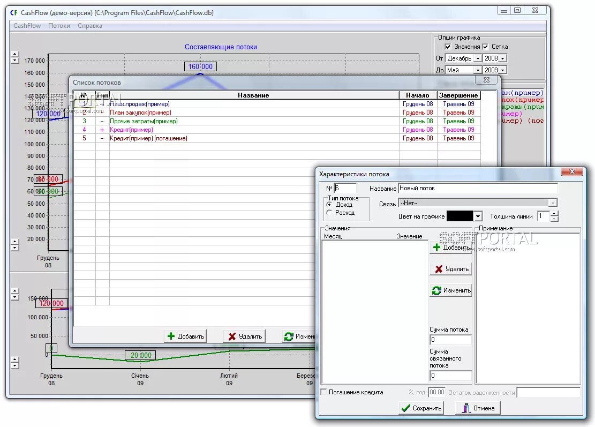Image resolution: width=595 pixels, height=427 pixels.
Task: Click Удалить in the Значения group
Action: pos(451,269)
